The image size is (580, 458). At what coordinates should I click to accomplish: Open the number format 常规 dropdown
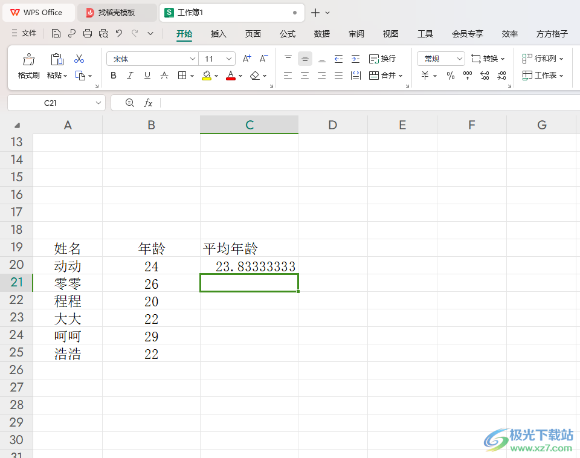(x=459, y=59)
